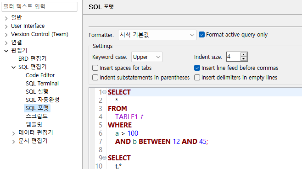Collapse the fold marker at line 1
302x169 pixels.
[104, 92]
